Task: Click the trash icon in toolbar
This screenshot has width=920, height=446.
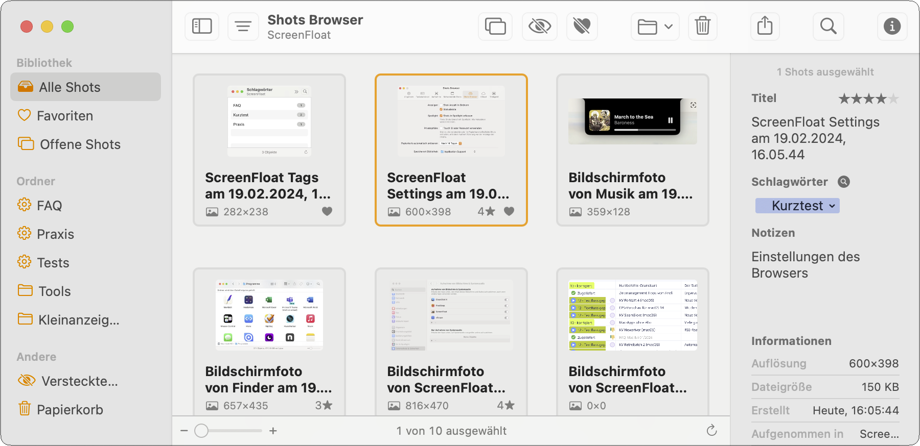Action: pos(703,26)
